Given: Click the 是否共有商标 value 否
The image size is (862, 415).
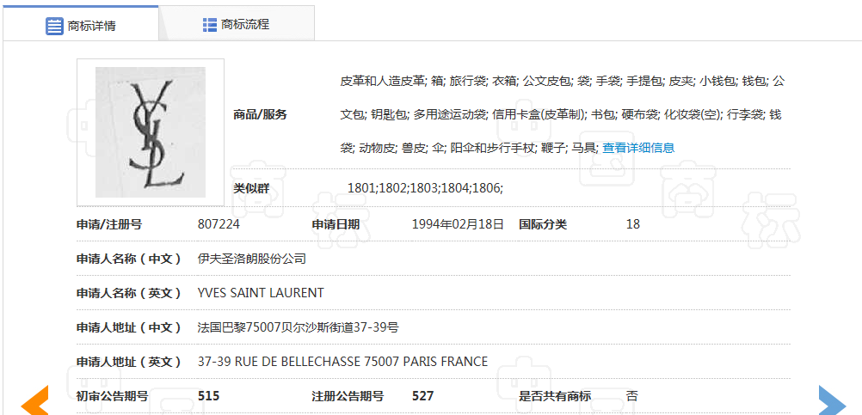Looking at the screenshot, I should pos(631,396).
